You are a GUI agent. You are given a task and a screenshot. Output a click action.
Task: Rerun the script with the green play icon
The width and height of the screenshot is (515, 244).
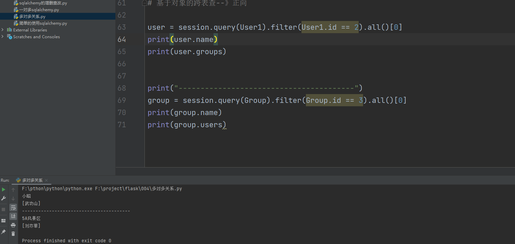tap(3, 190)
